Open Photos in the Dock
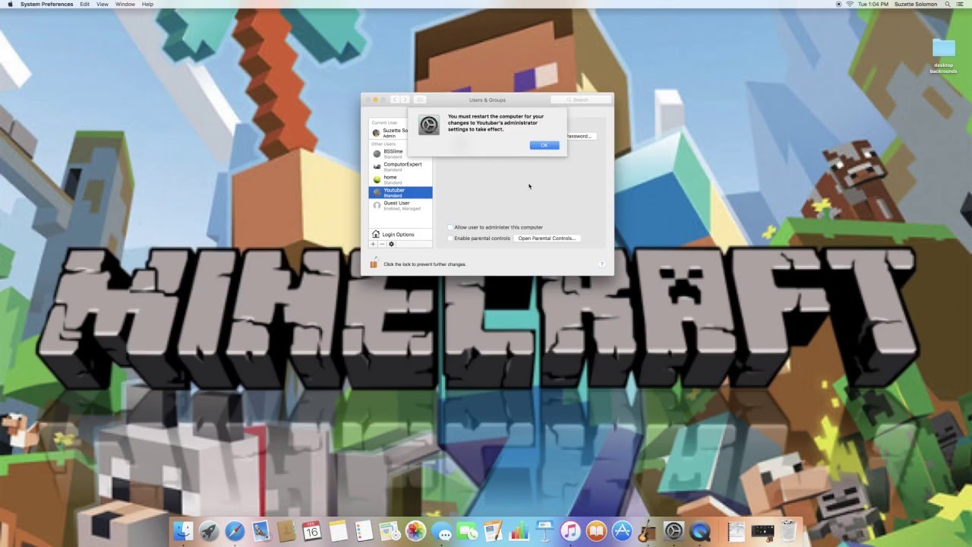This screenshot has width=972, height=547. tap(415, 531)
